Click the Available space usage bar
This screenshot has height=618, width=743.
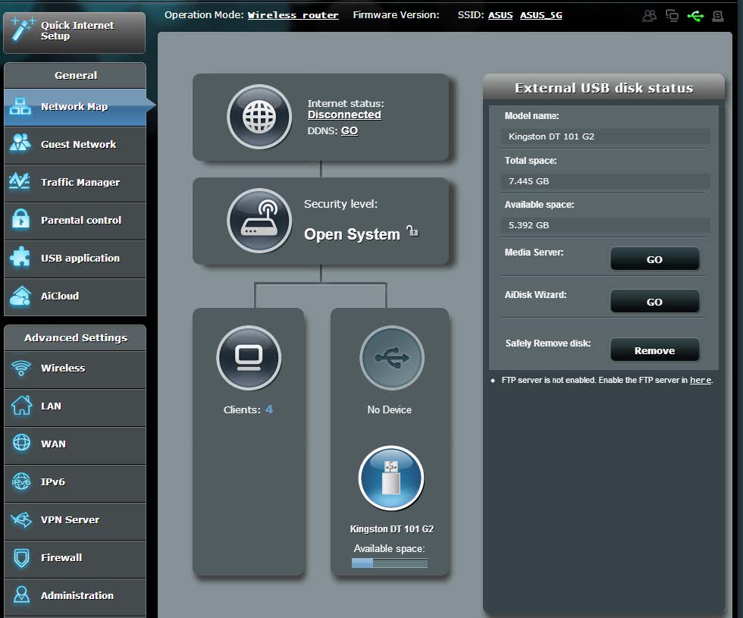[x=390, y=563]
